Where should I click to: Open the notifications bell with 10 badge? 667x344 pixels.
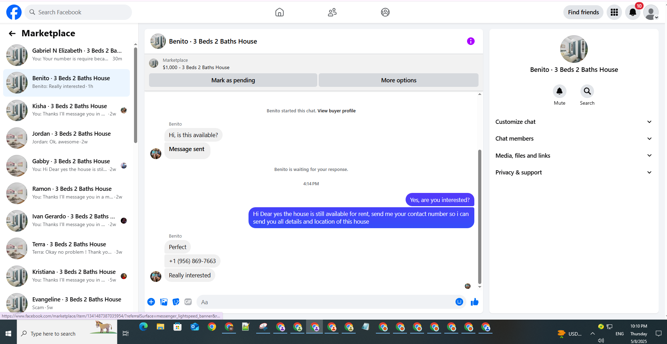click(633, 12)
